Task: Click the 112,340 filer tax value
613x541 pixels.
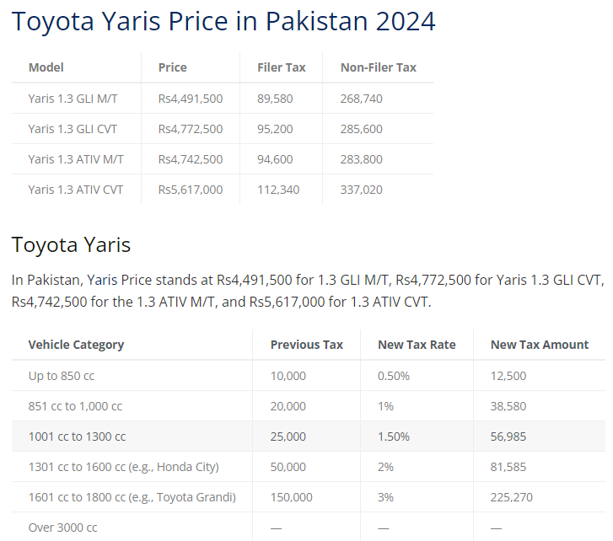Action: point(278,190)
